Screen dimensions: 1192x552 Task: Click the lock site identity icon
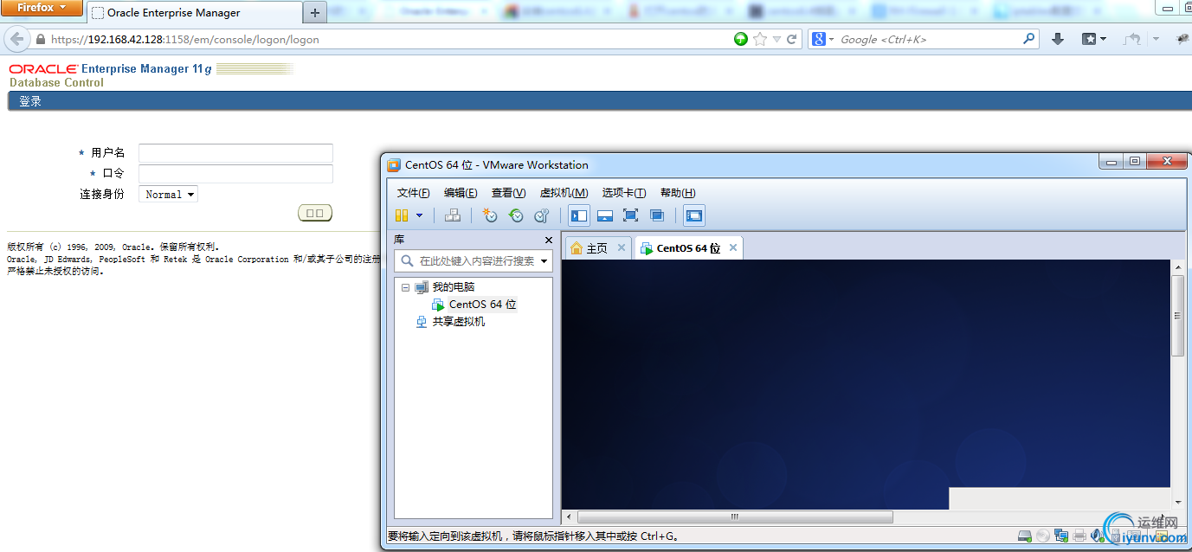40,39
